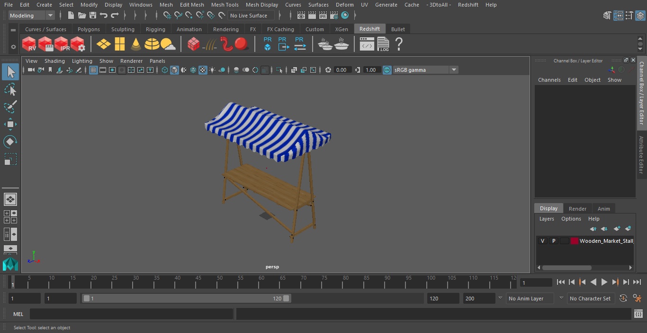Create a Redshift spot light cone
This screenshot has height=333, width=647.
(135, 44)
